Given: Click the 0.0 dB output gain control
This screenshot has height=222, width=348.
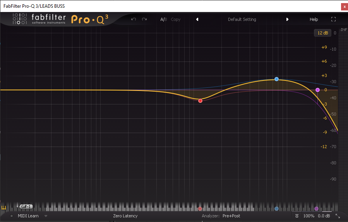Looking at the screenshot, I should pos(324,216).
